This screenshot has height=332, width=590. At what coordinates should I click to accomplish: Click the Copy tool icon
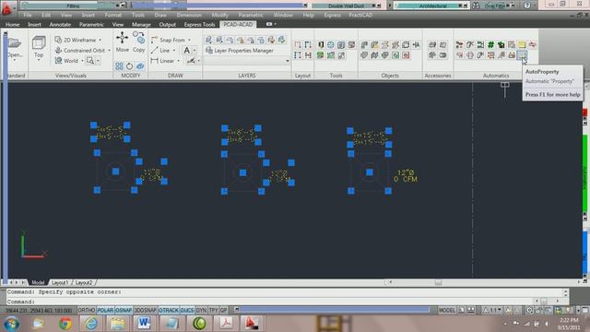pos(138,38)
